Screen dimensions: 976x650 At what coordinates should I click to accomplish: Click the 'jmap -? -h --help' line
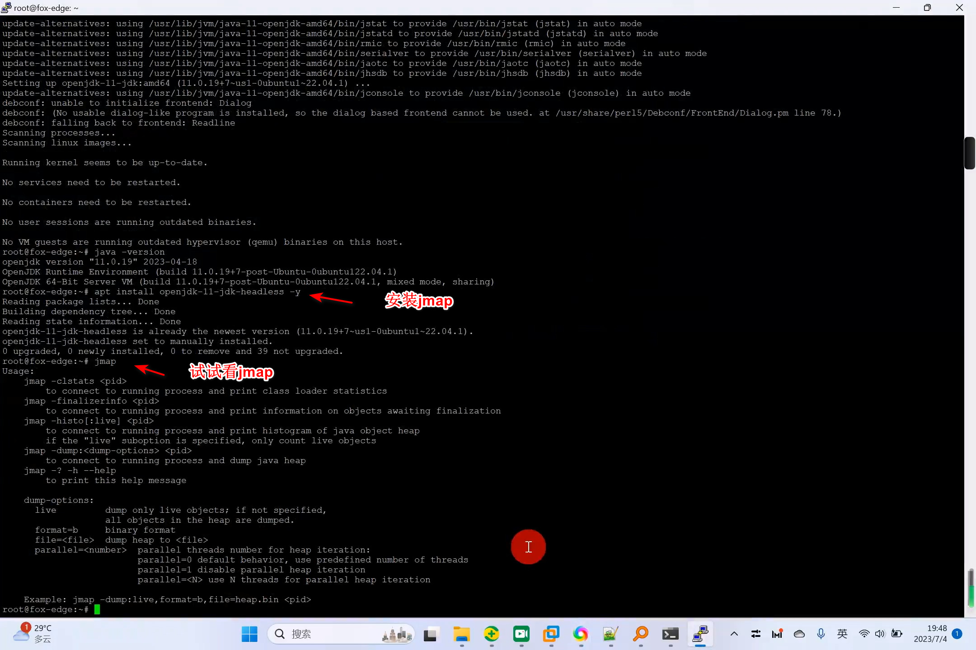point(70,470)
